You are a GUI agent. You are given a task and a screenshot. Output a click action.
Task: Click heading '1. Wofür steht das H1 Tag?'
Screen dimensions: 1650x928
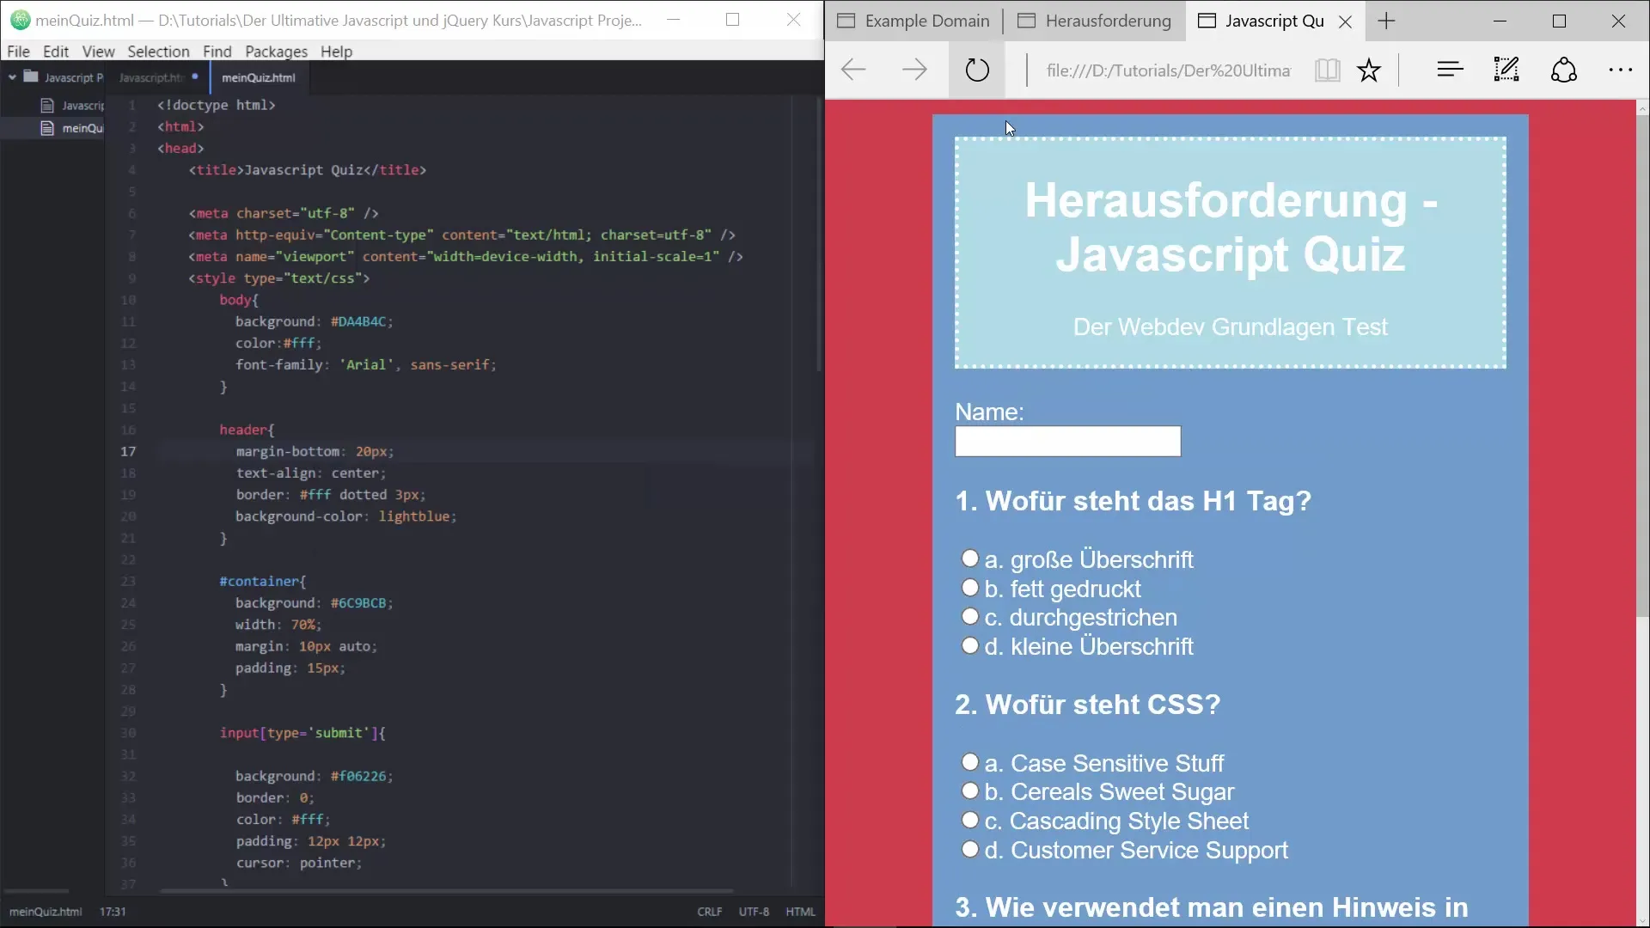click(1133, 501)
